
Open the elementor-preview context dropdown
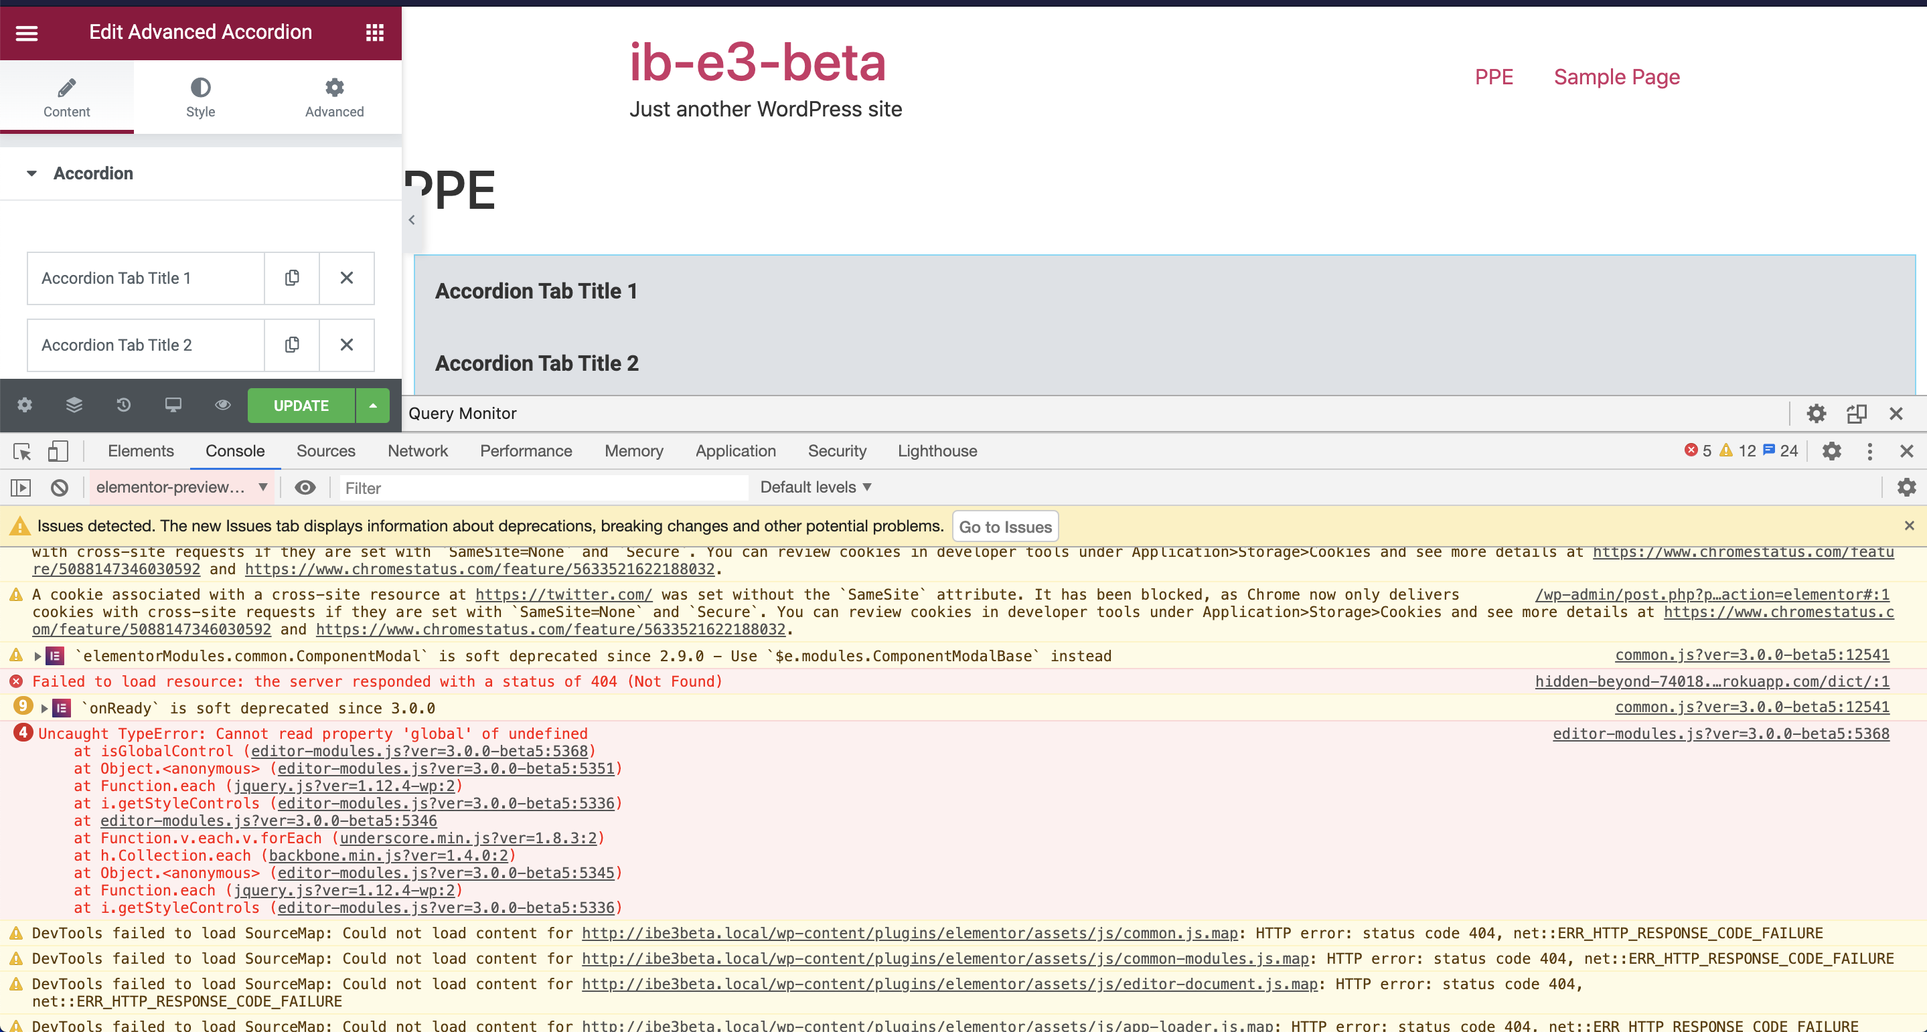pos(180,488)
